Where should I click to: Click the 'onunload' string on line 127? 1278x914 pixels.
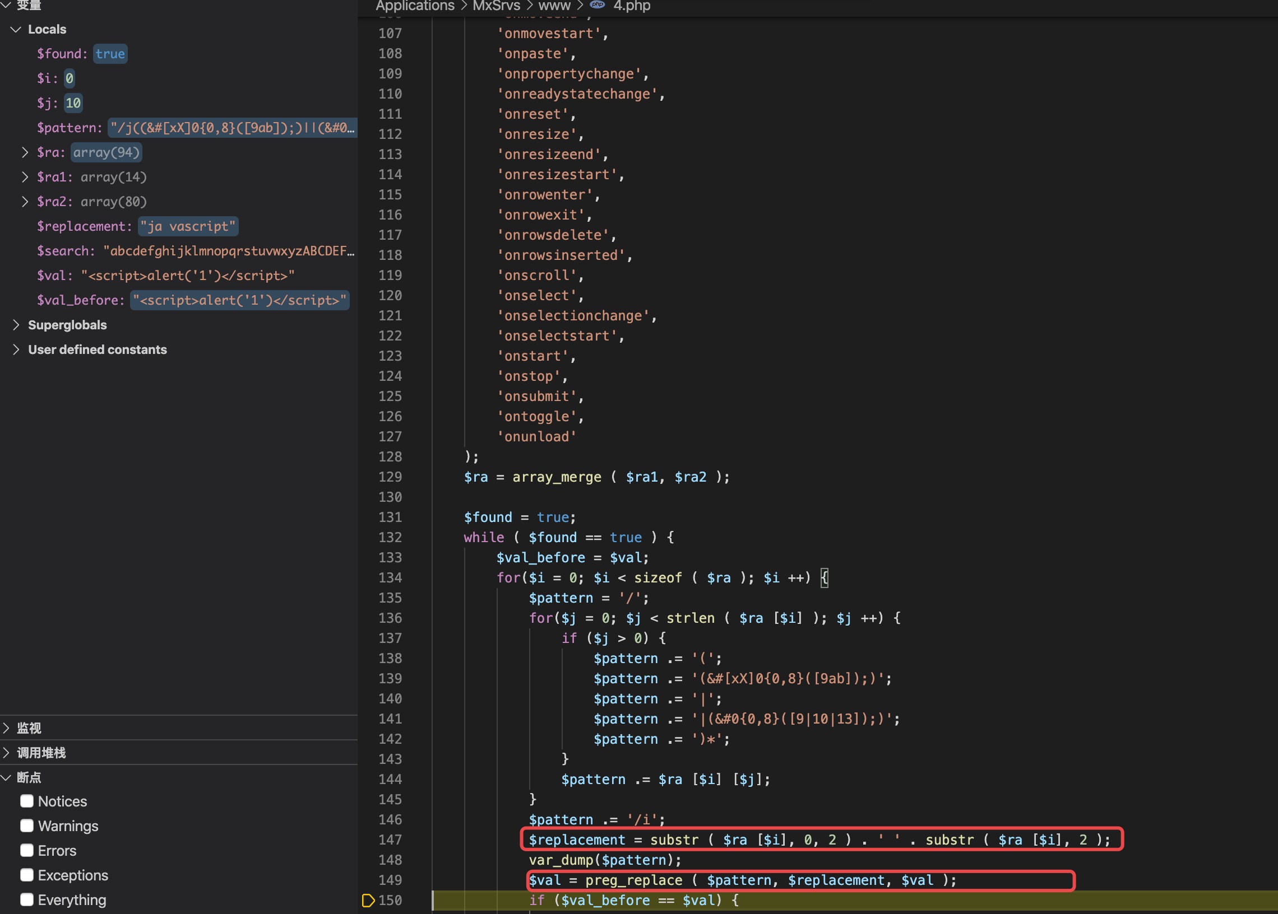537,437
